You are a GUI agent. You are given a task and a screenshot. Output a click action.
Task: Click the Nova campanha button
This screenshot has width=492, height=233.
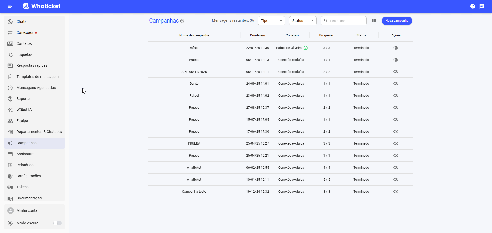[397, 21]
